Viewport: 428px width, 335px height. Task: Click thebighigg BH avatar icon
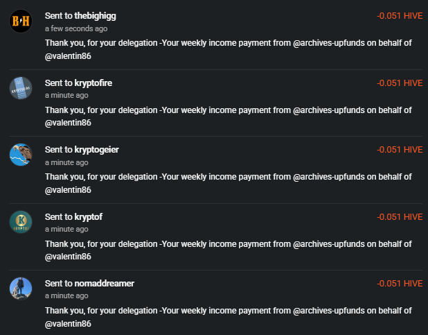[21, 21]
